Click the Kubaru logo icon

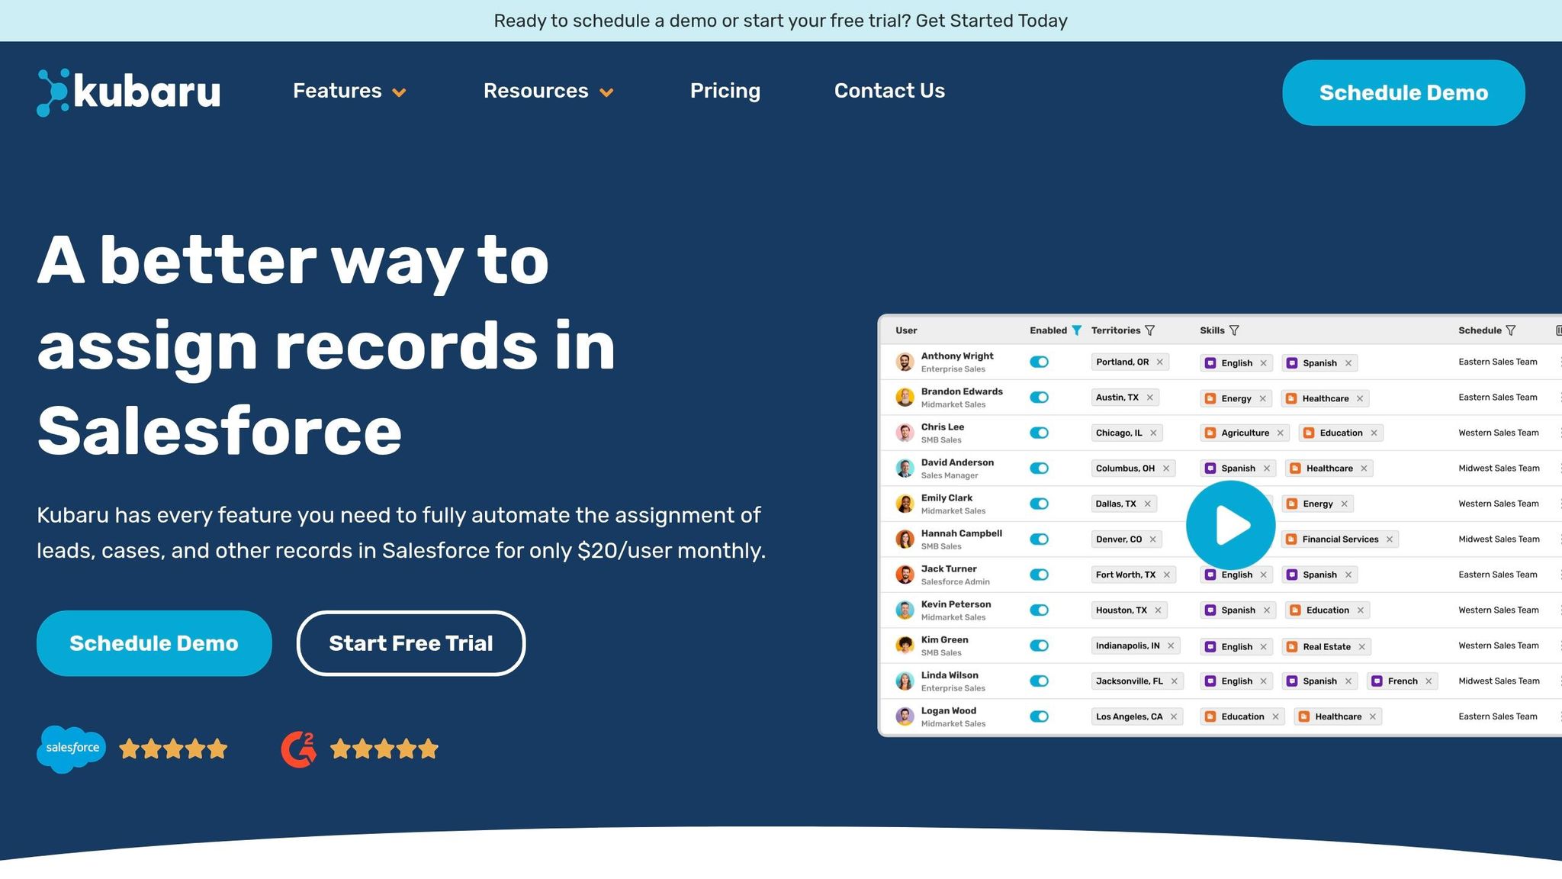53,92
